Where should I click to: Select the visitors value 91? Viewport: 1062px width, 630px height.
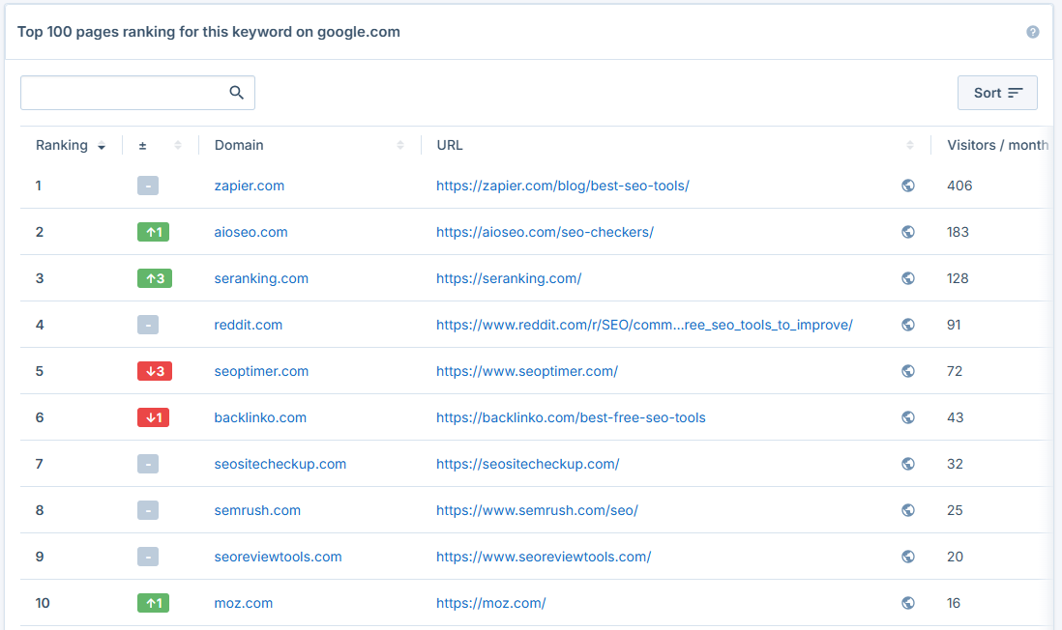click(954, 325)
